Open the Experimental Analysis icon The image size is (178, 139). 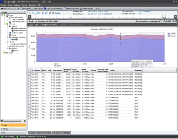(x=13, y=44)
